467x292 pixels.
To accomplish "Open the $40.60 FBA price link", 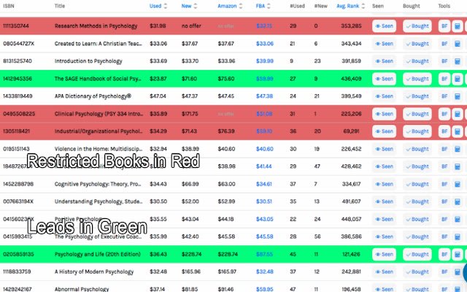I will point(264,149).
